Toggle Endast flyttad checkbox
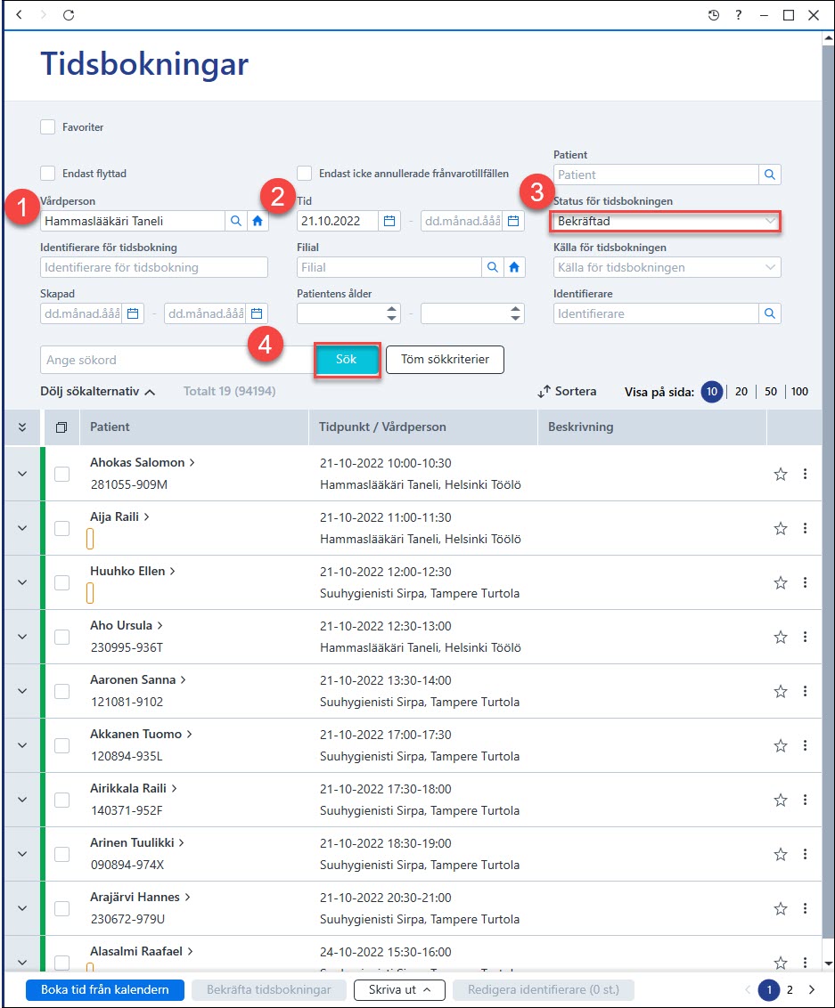 (x=47, y=173)
